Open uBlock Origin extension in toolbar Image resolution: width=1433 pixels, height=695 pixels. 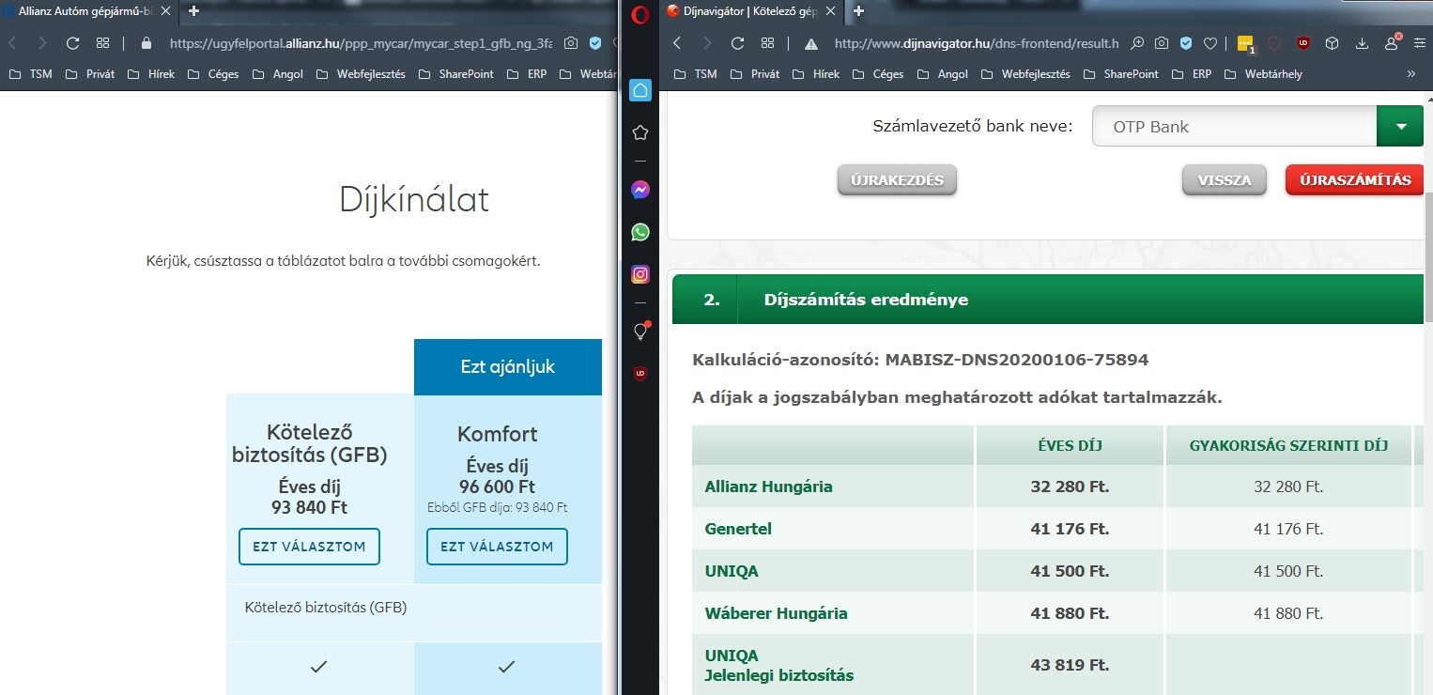point(1303,43)
